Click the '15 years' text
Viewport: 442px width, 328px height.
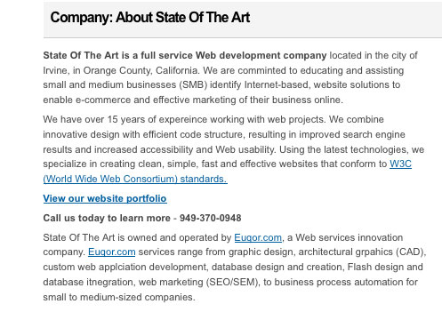coord(126,119)
